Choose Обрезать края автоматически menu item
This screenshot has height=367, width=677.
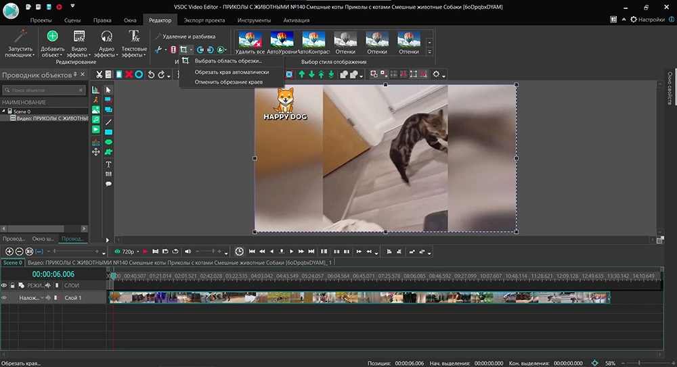tap(232, 72)
